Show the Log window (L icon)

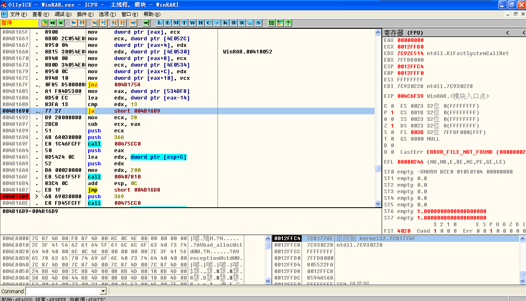(159, 23)
